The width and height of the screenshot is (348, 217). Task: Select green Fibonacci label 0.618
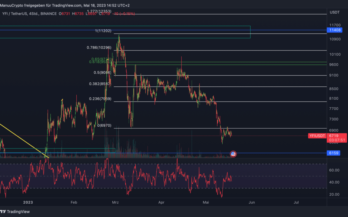click(x=101, y=62)
